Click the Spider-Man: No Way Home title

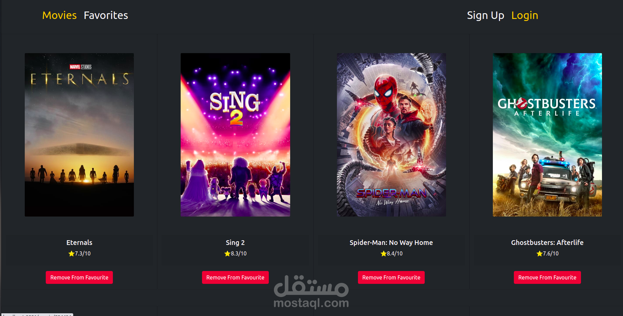click(x=391, y=243)
